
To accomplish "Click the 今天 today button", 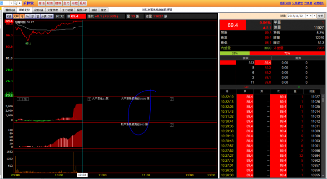I will pos(320,16).
